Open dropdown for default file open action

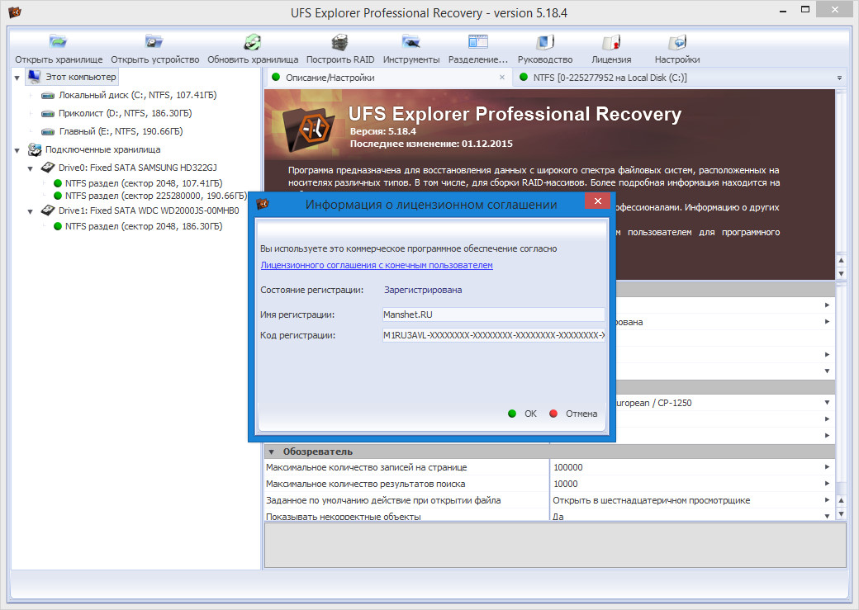pyautogui.click(x=828, y=500)
